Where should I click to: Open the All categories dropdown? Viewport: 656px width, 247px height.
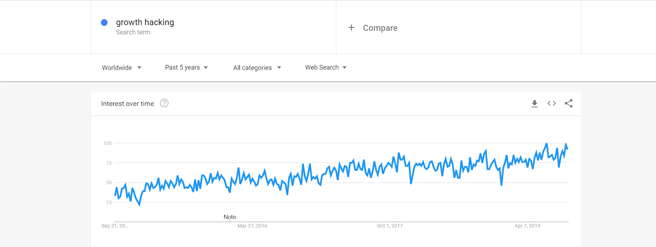point(257,68)
